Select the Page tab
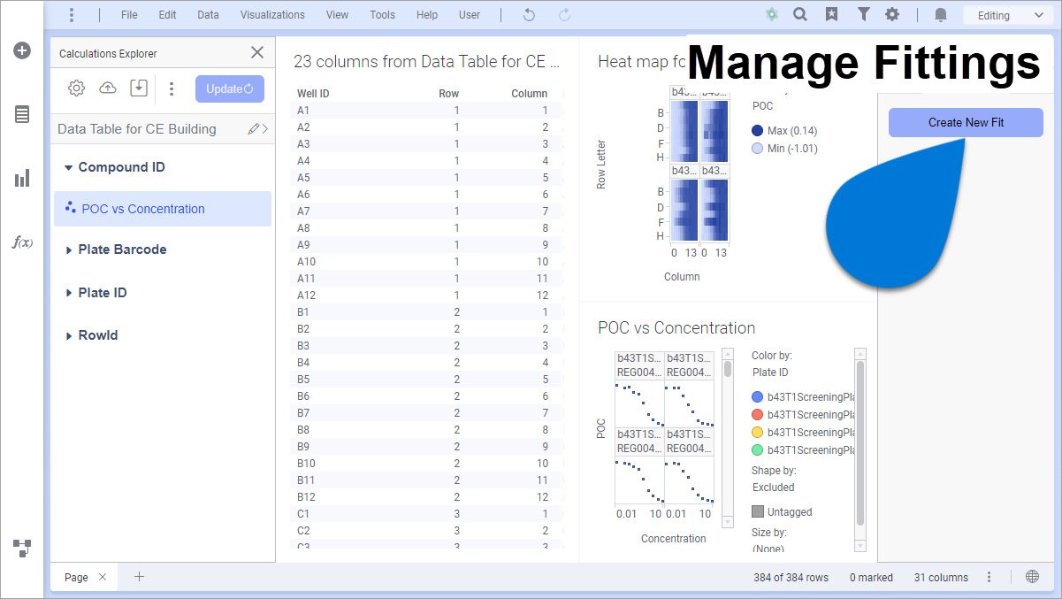This screenshot has width=1062, height=599. pyautogui.click(x=76, y=578)
